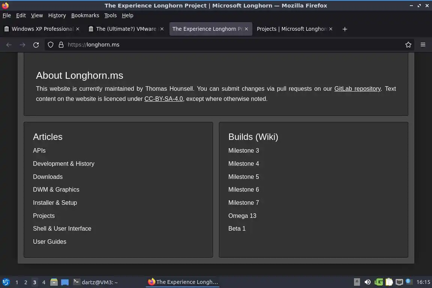This screenshot has width=432, height=288.
Task: Open the clipboard manager tray icon
Action: click(x=389, y=282)
